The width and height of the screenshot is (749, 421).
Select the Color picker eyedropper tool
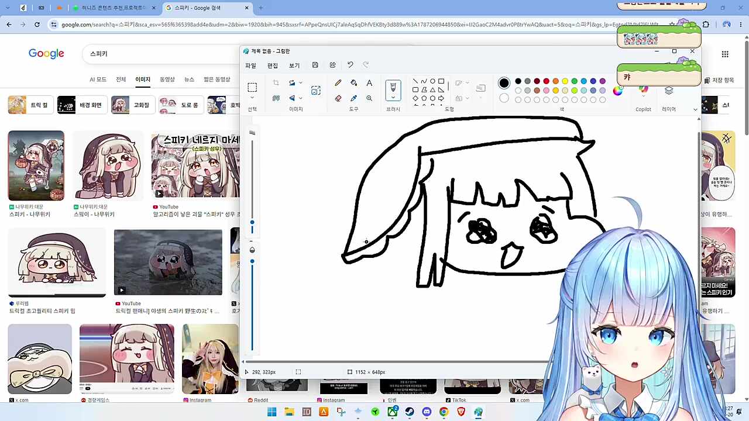[353, 98]
